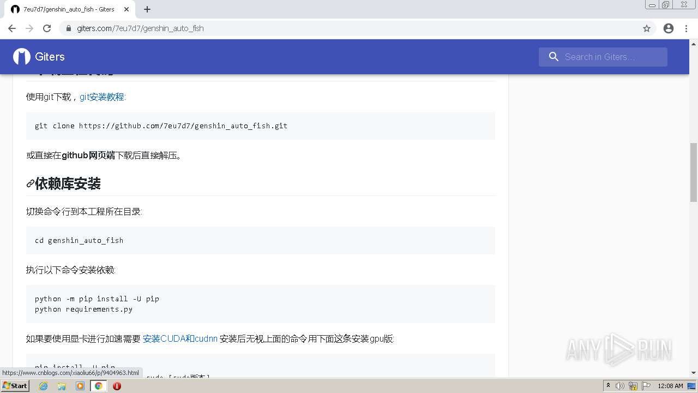The image size is (698, 393).
Task: Click anchor link icon beside 依赖库安装
Action: click(31, 184)
